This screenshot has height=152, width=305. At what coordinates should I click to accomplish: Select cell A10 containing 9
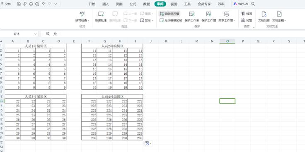pyautogui.click(x=13, y=87)
